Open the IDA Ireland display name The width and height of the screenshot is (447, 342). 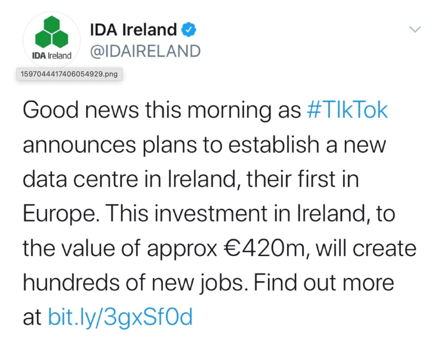pyautogui.click(x=133, y=30)
